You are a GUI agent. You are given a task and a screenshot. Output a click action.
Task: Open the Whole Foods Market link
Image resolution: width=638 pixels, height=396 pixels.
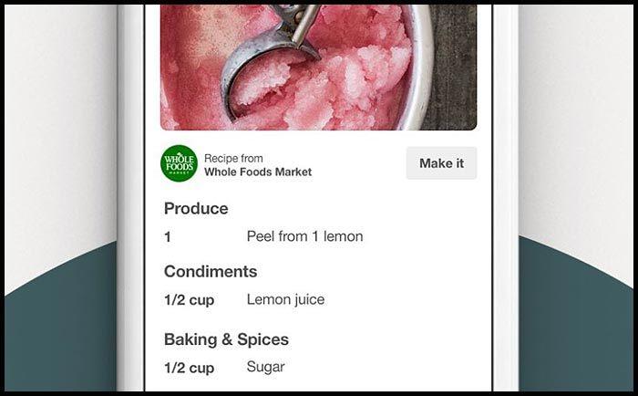[x=258, y=172]
